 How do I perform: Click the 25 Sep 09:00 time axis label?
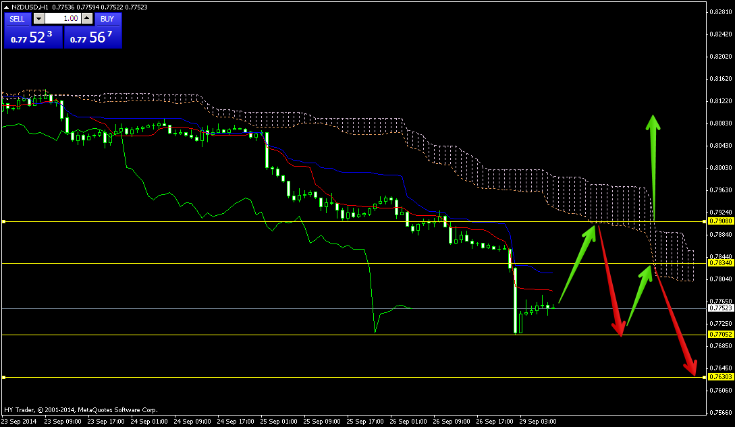pos(321,422)
